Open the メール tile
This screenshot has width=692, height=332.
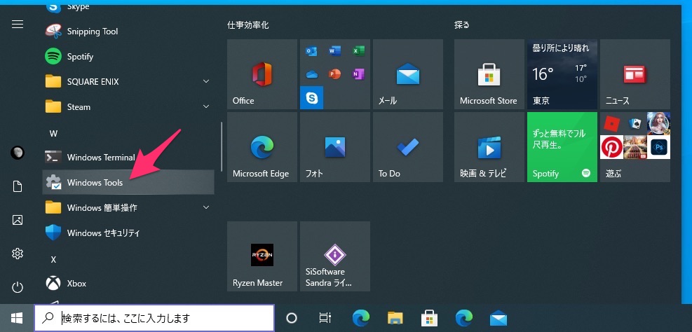(x=408, y=74)
